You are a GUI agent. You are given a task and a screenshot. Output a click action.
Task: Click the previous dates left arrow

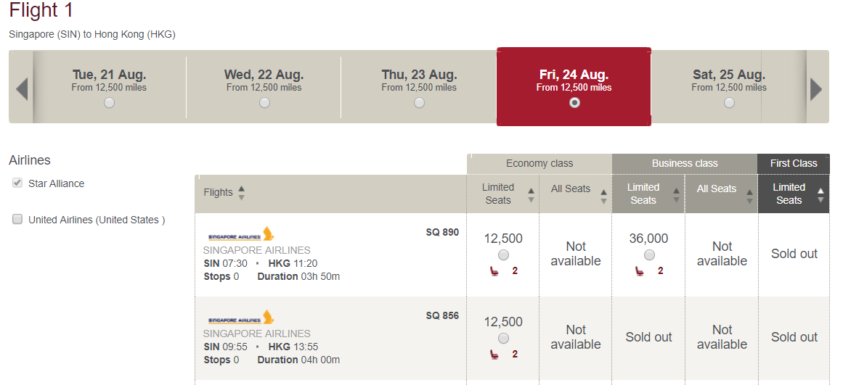[x=22, y=89]
